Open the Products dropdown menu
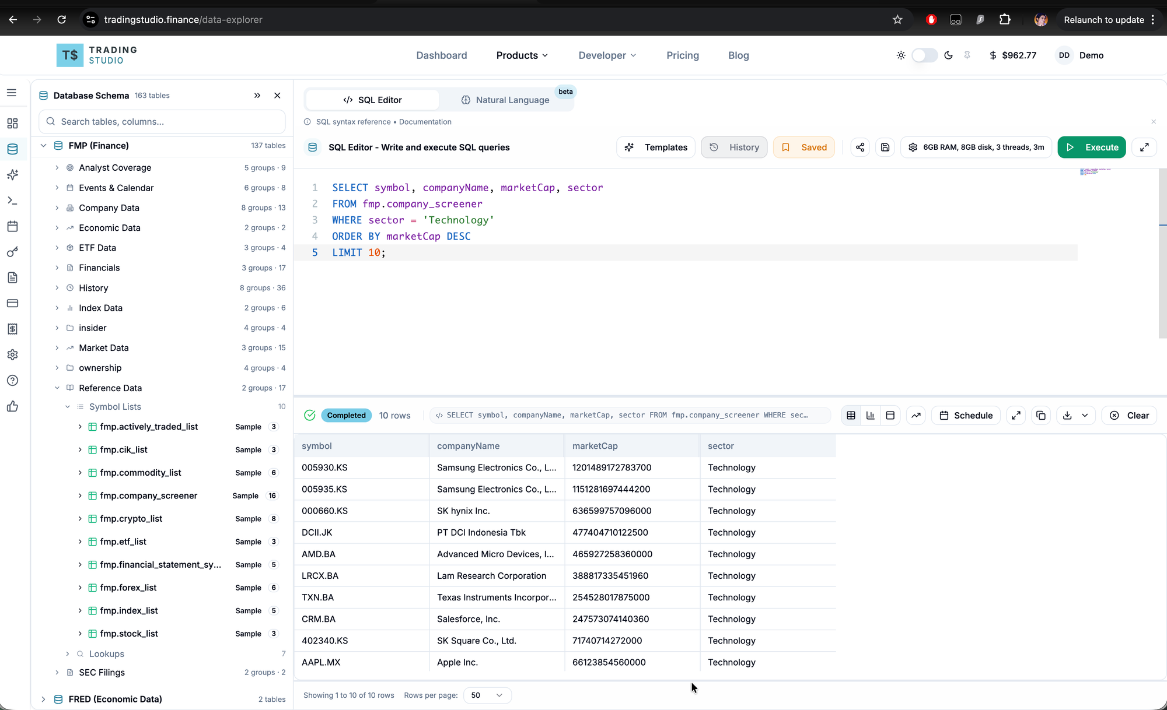This screenshot has width=1167, height=710. pos(522,55)
